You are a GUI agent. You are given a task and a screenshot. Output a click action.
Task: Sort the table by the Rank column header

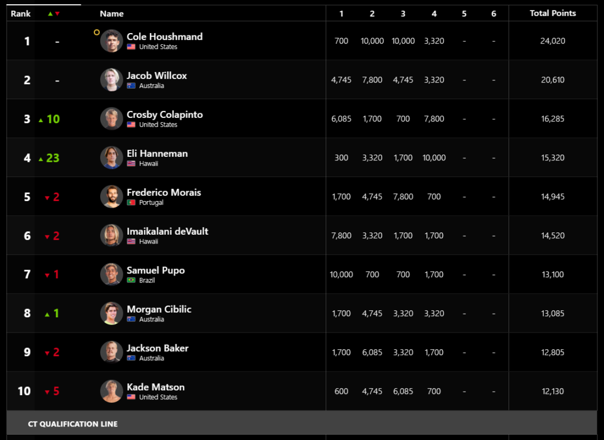coord(21,14)
